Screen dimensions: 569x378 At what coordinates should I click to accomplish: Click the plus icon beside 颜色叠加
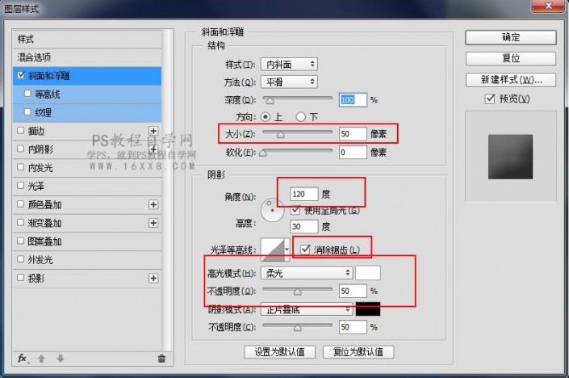point(153,204)
